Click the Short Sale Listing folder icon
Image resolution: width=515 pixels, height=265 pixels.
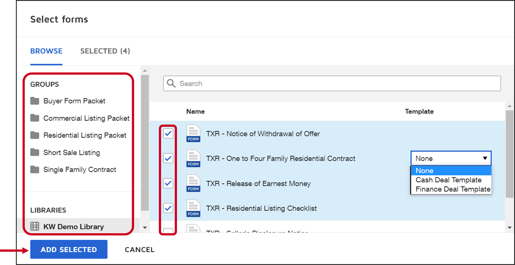click(35, 152)
